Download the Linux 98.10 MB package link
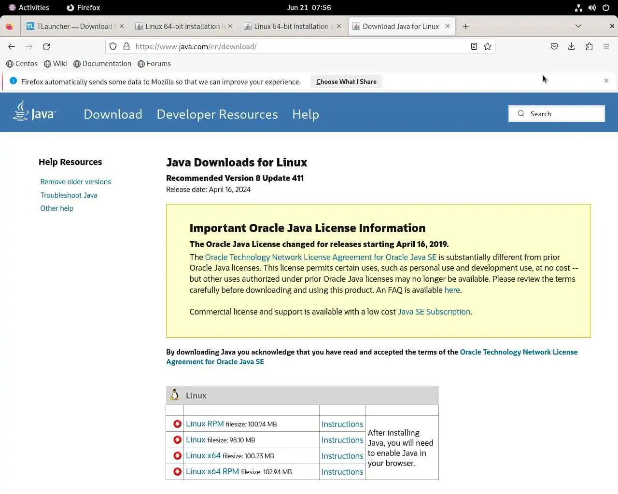Screen dimensions: 618x494 (x=196, y=439)
